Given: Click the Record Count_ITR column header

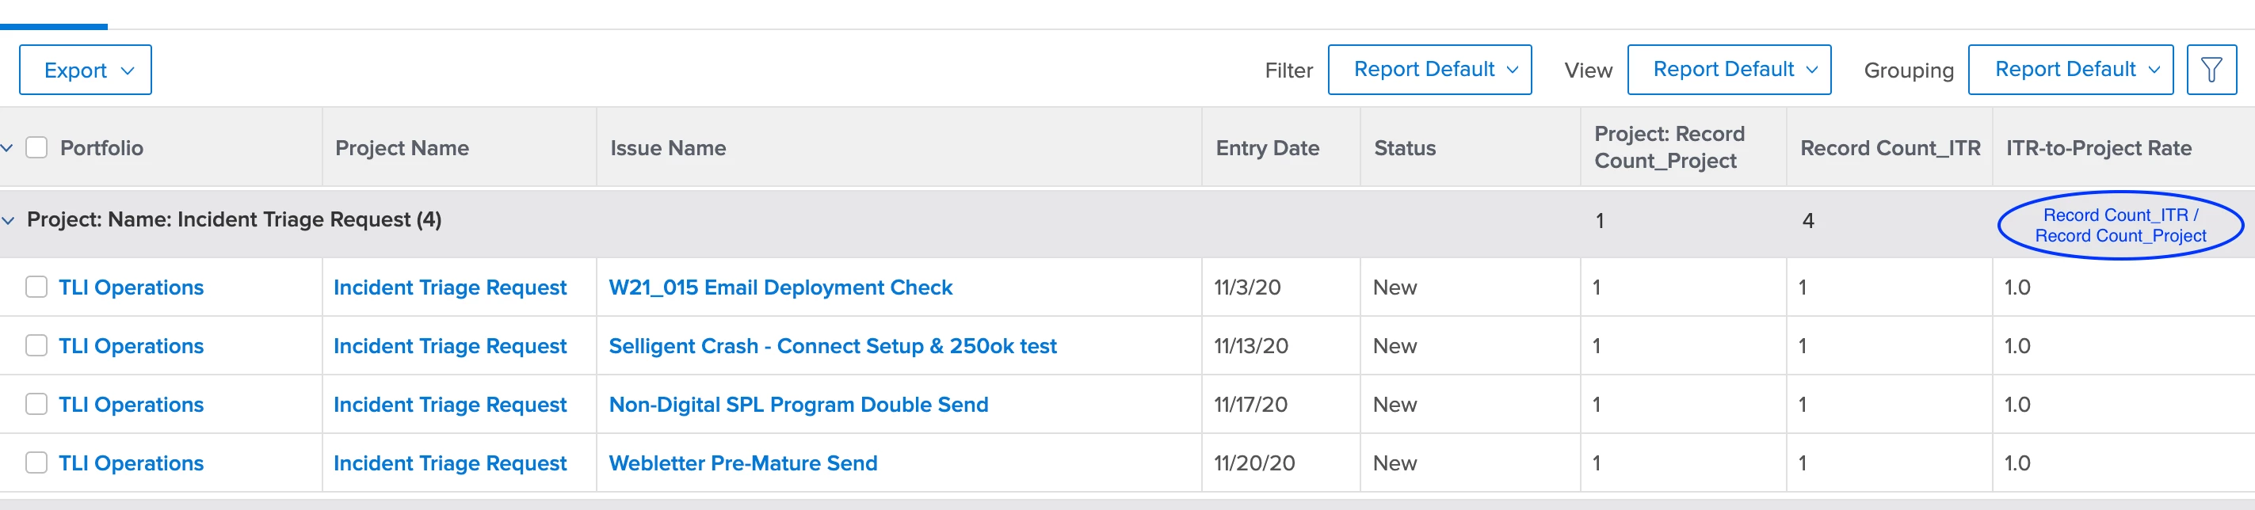Looking at the screenshot, I should [1889, 149].
